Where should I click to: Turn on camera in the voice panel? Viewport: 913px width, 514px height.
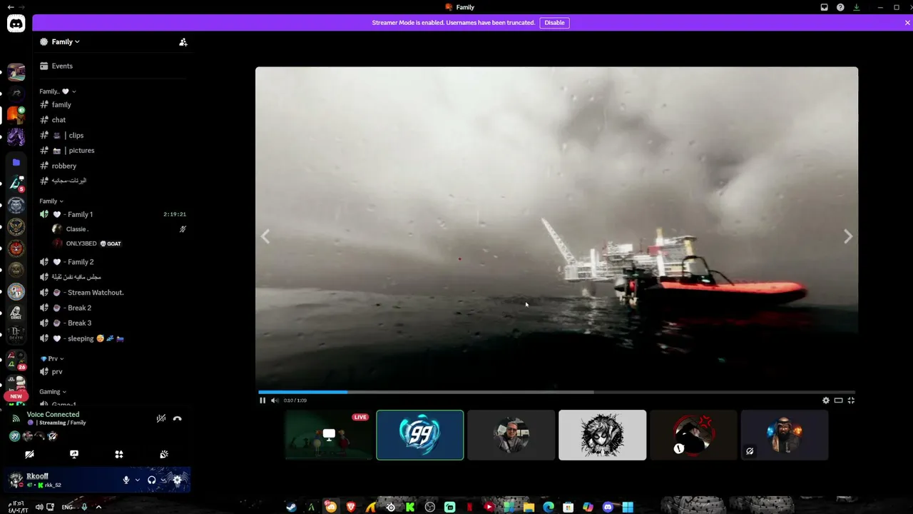29,454
